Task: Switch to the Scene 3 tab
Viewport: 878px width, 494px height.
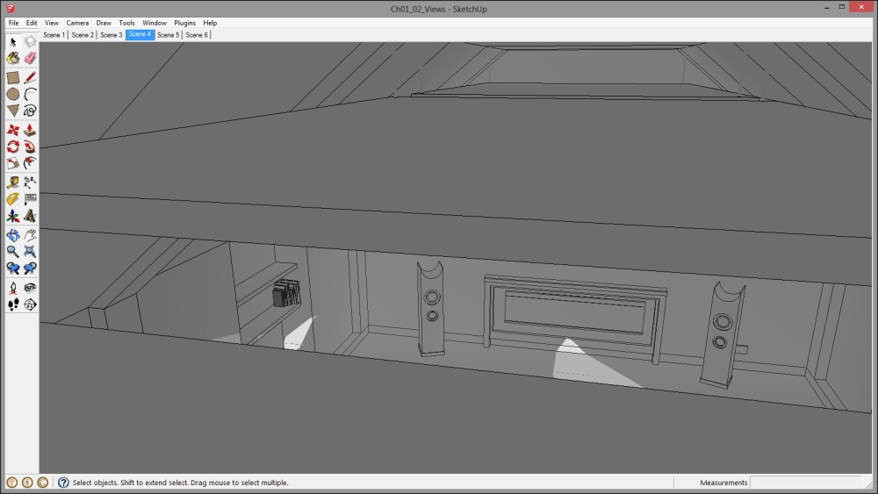Action: pos(111,35)
